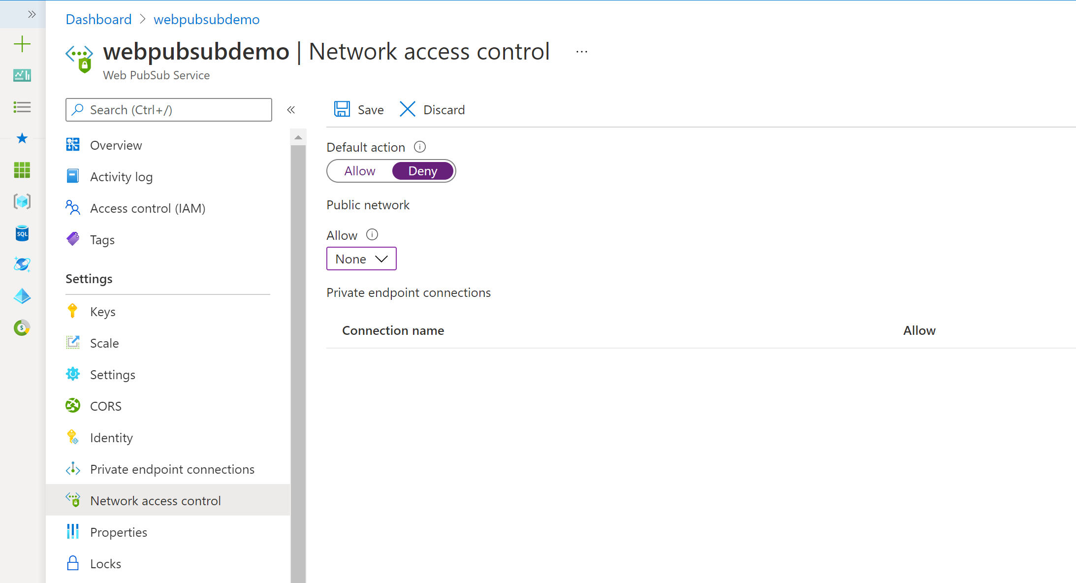Open the Private endpoint connections menu item
1076x583 pixels.
point(172,469)
